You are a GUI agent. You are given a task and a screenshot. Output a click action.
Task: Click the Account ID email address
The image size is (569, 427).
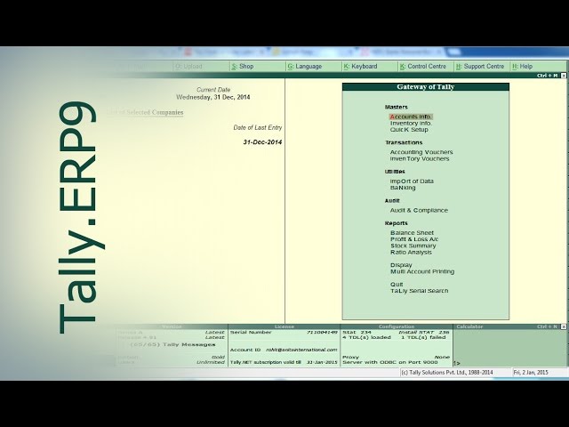(x=301, y=350)
